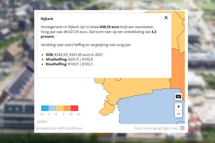The width and height of the screenshot is (215, 143).
Task: Click the 'Nijkerk' popup heading
Action: [47, 19]
